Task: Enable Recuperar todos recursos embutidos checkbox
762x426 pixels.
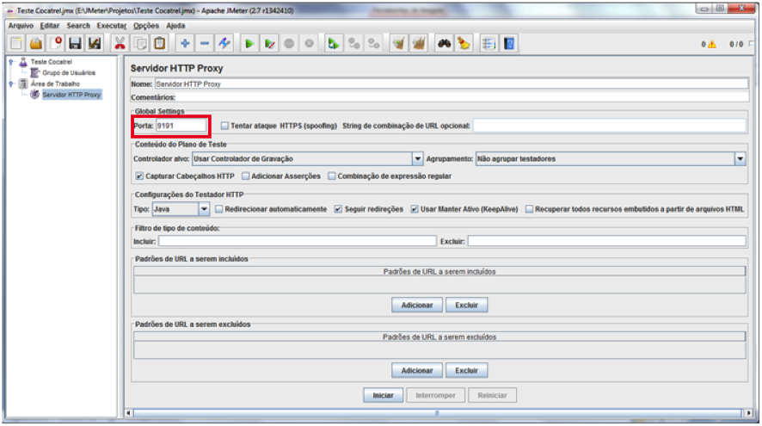Action: tap(529, 209)
